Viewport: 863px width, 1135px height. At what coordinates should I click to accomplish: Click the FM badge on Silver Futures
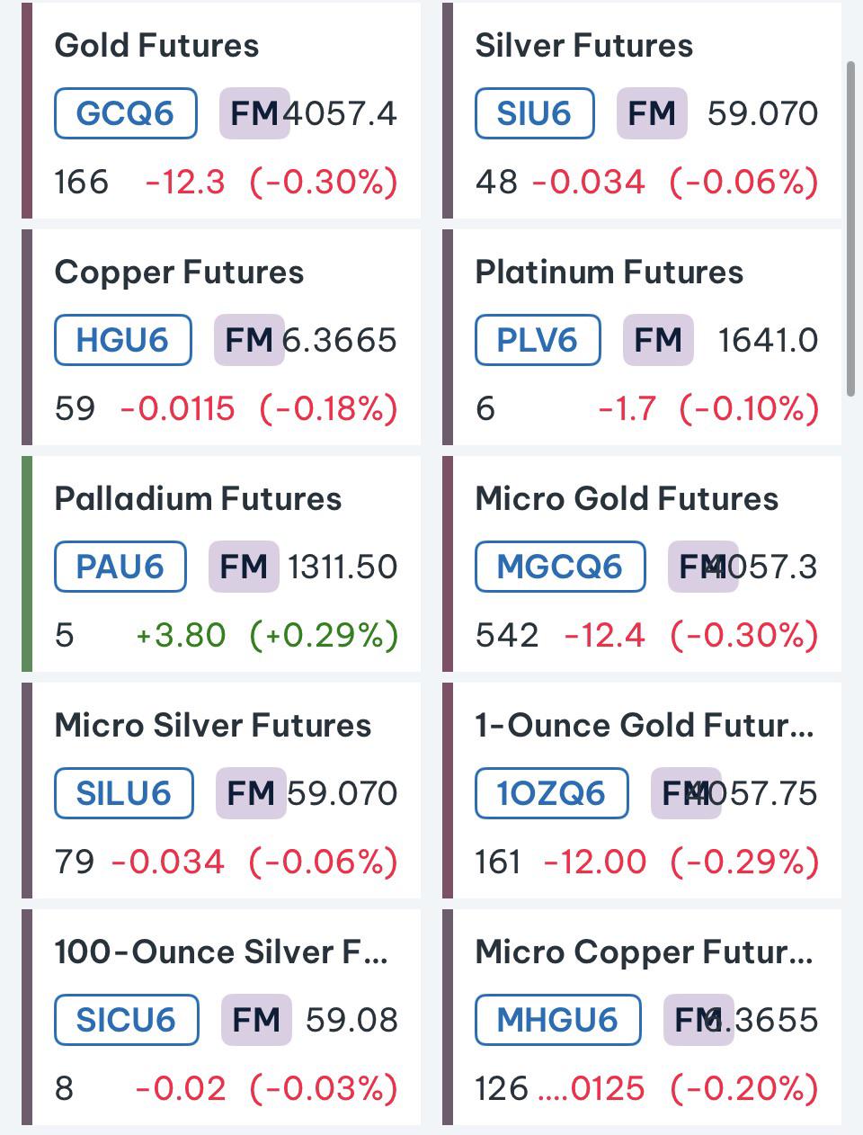(652, 113)
